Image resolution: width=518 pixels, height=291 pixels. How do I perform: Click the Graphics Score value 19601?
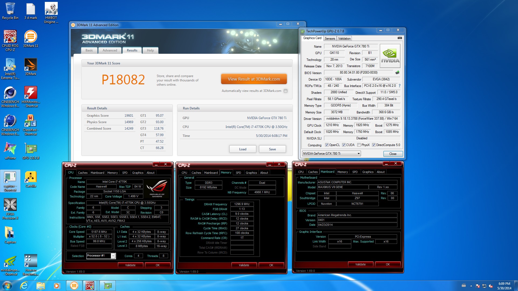[129, 116]
